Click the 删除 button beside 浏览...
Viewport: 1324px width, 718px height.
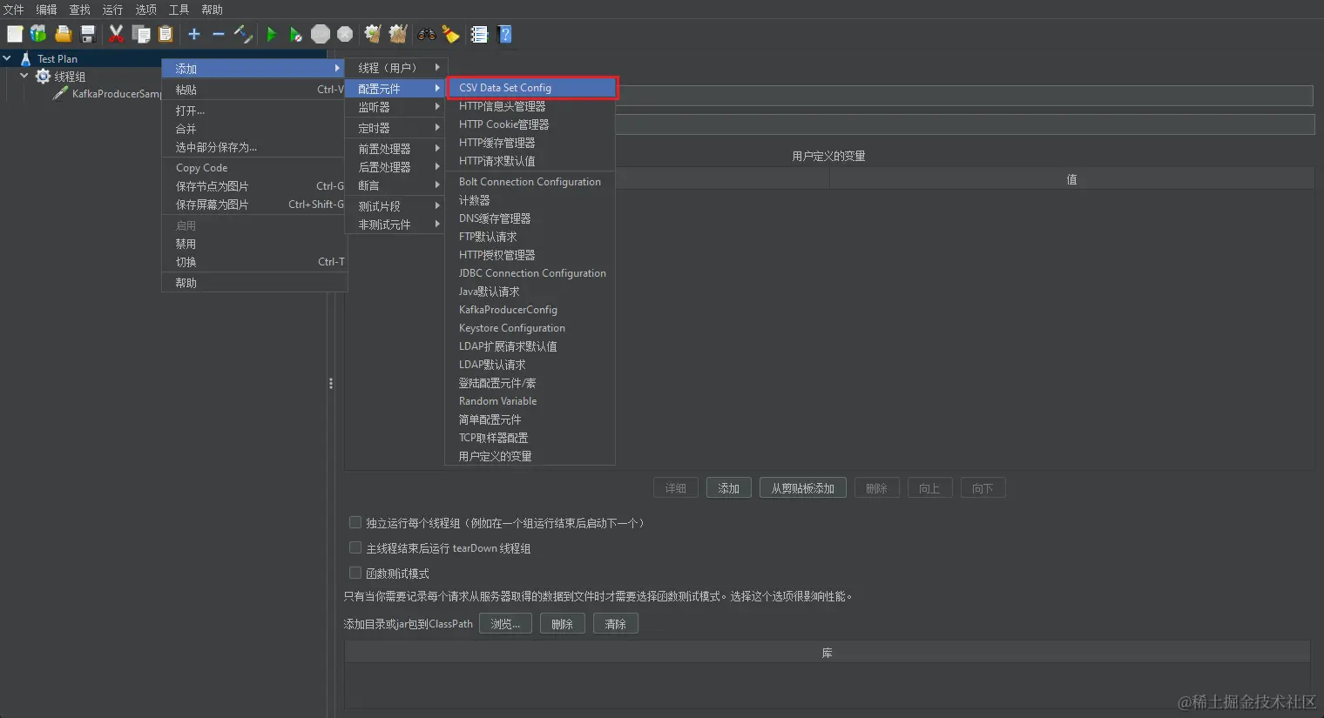[x=562, y=624]
